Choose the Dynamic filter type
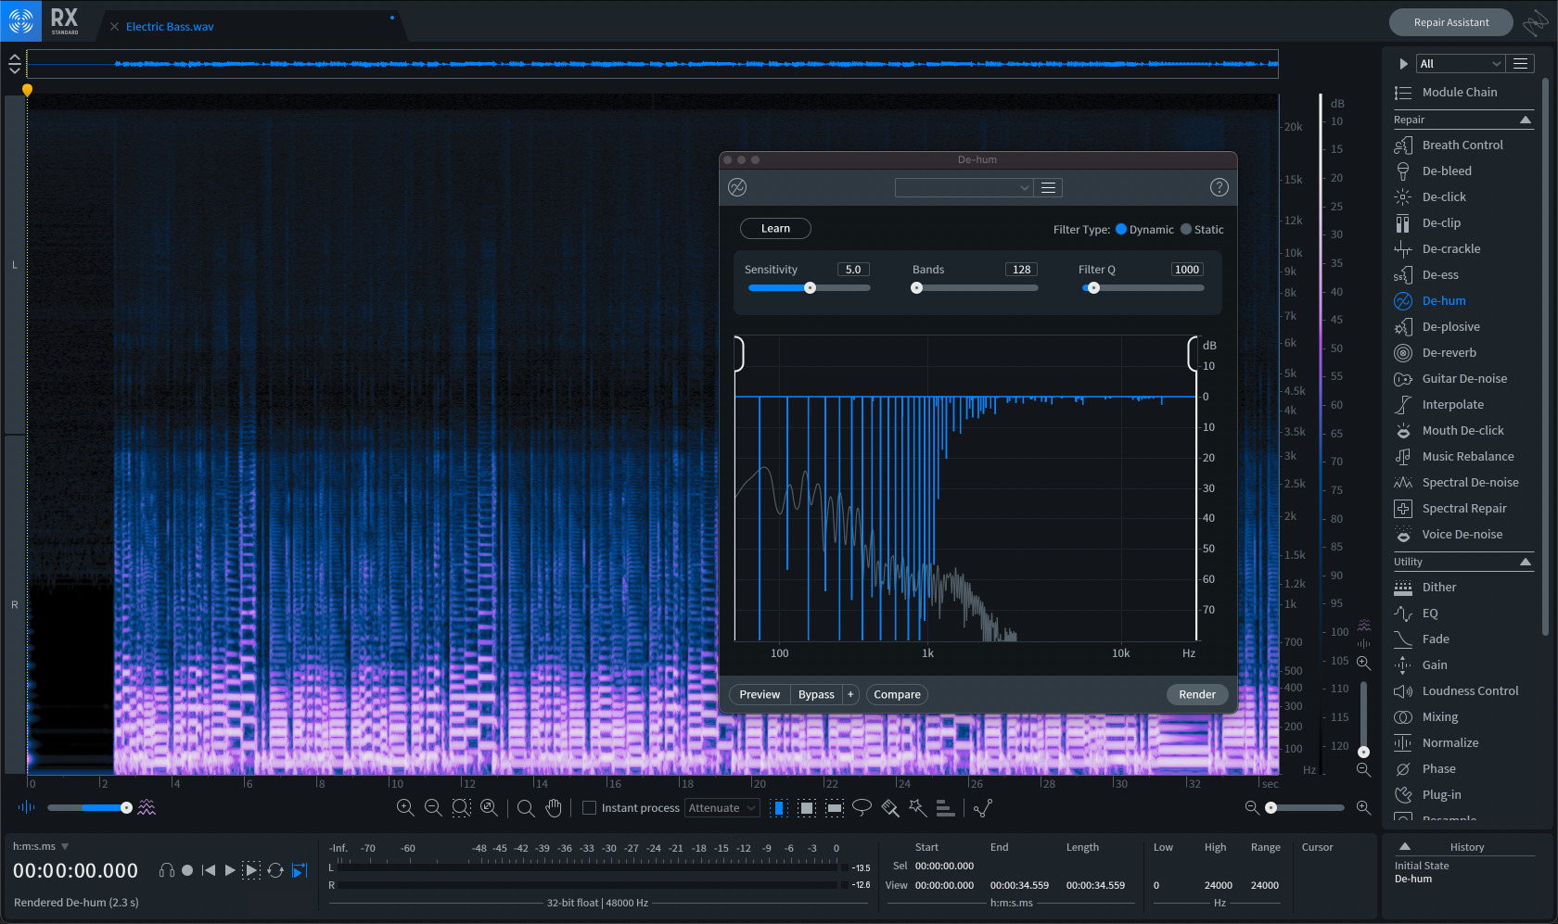Viewport: 1558px width, 924px height. coord(1121,229)
